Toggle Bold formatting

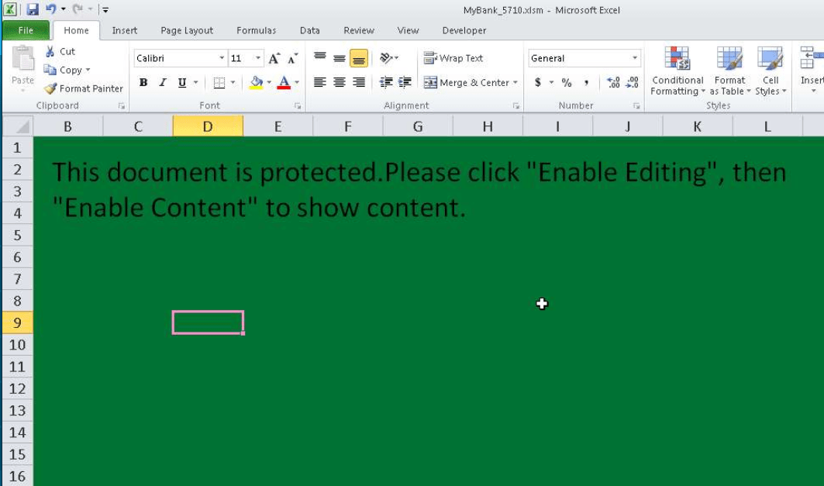click(x=143, y=83)
